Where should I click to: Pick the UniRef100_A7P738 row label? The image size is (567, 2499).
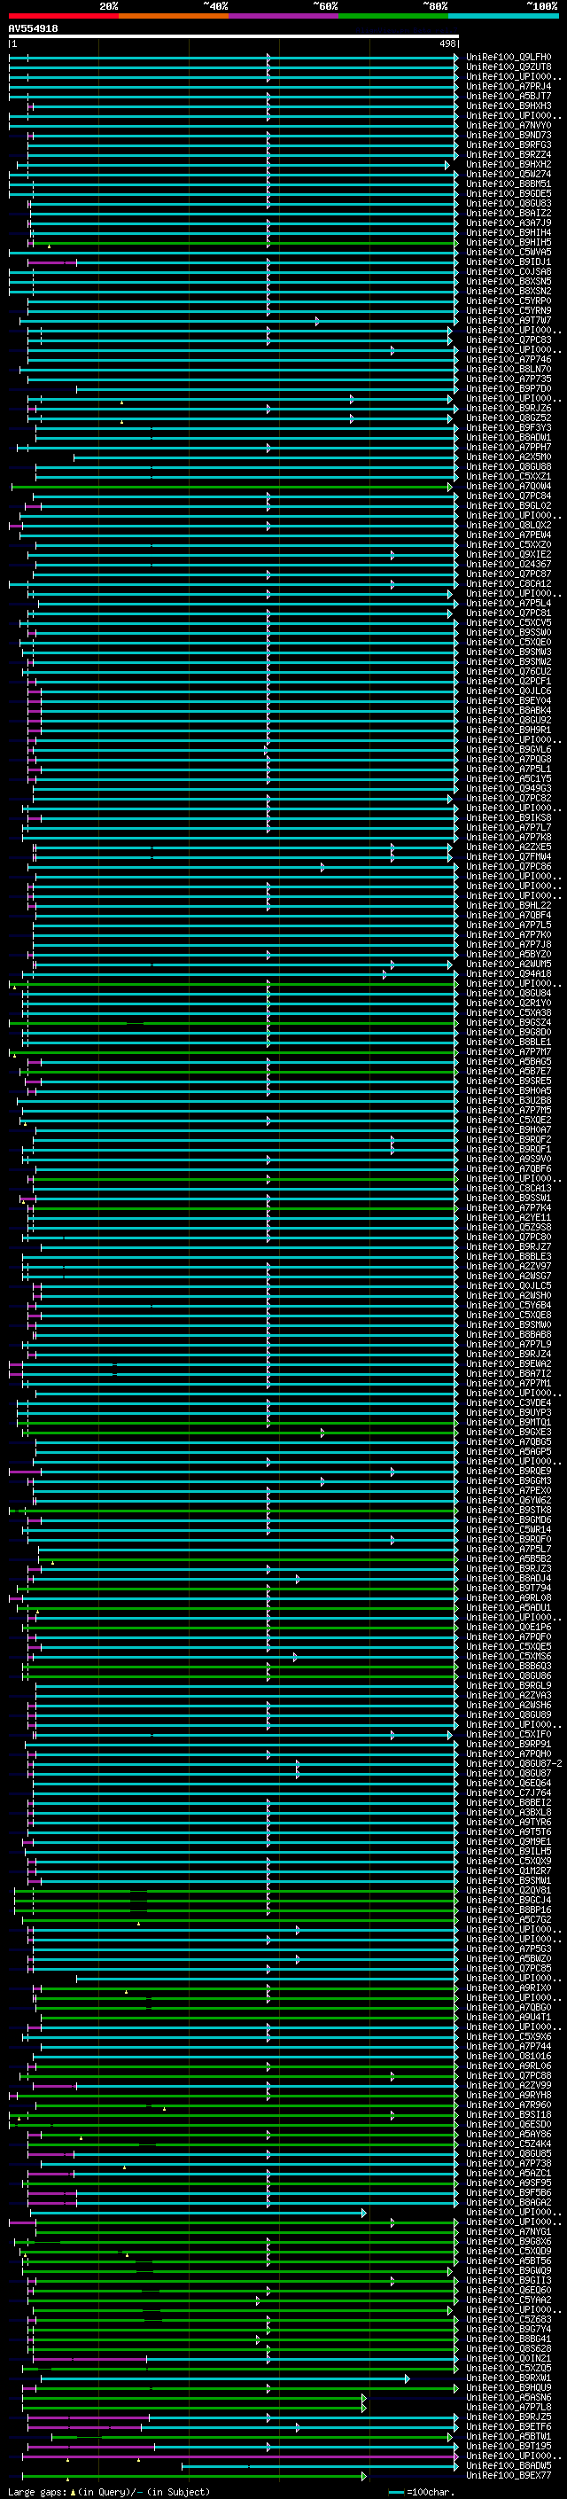pyautogui.click(x=508, y=2162)
